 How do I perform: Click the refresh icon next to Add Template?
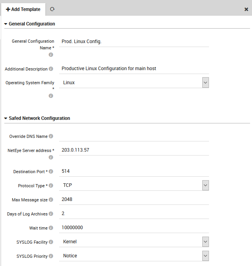pyautogui.click(x=52, y=9)
